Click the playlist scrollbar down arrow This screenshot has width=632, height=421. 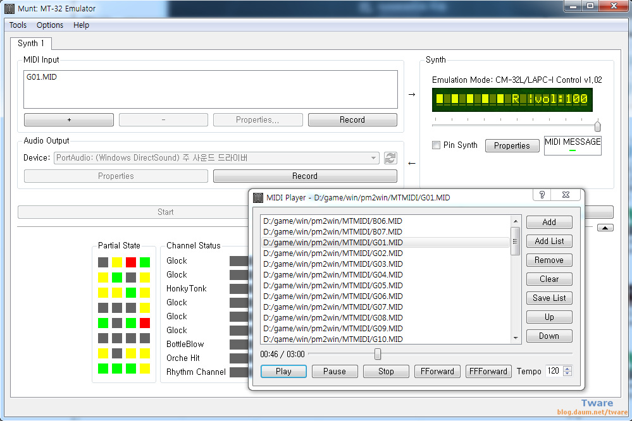(x=516, y=338)
